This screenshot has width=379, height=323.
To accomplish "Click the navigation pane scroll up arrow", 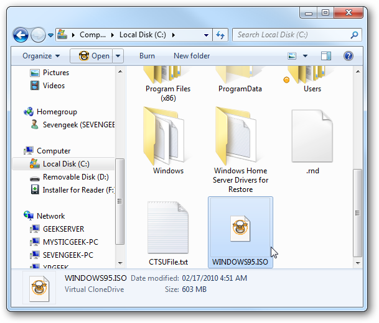I will pos(120,71).
